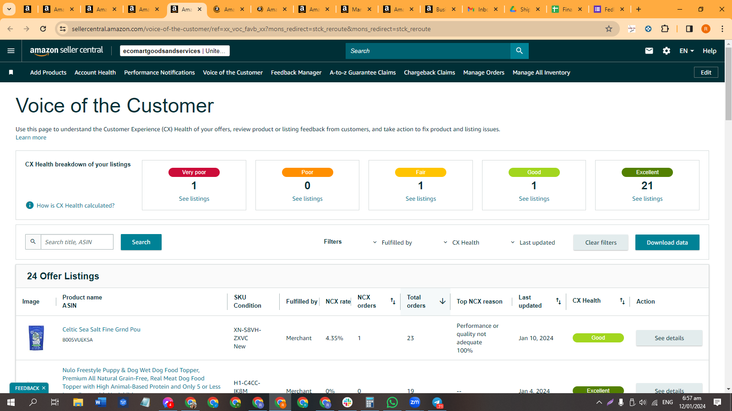Image resolution: width=732 pixels, height=411 pixels.
Task: Open Slack from the taskbar
Action: click(x=347, y=402)
